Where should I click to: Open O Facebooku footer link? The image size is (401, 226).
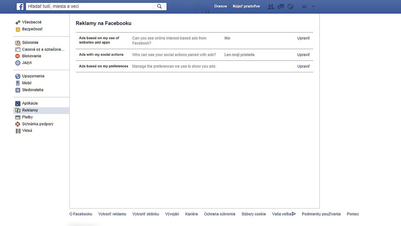tap(81, 214)
